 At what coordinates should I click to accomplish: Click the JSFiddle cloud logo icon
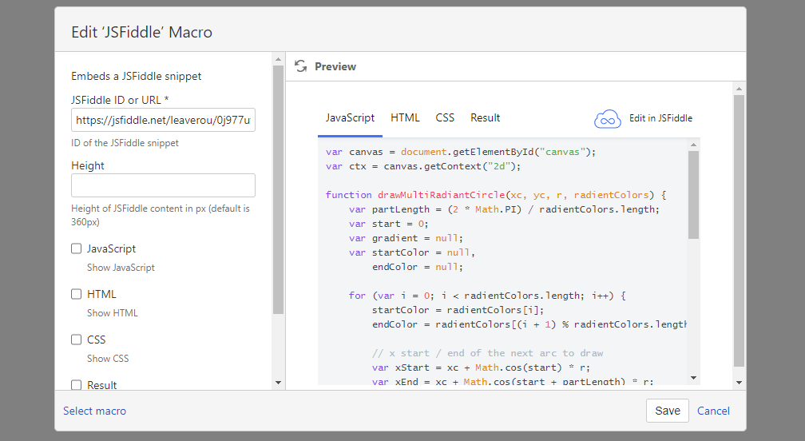tap(607, 119)
